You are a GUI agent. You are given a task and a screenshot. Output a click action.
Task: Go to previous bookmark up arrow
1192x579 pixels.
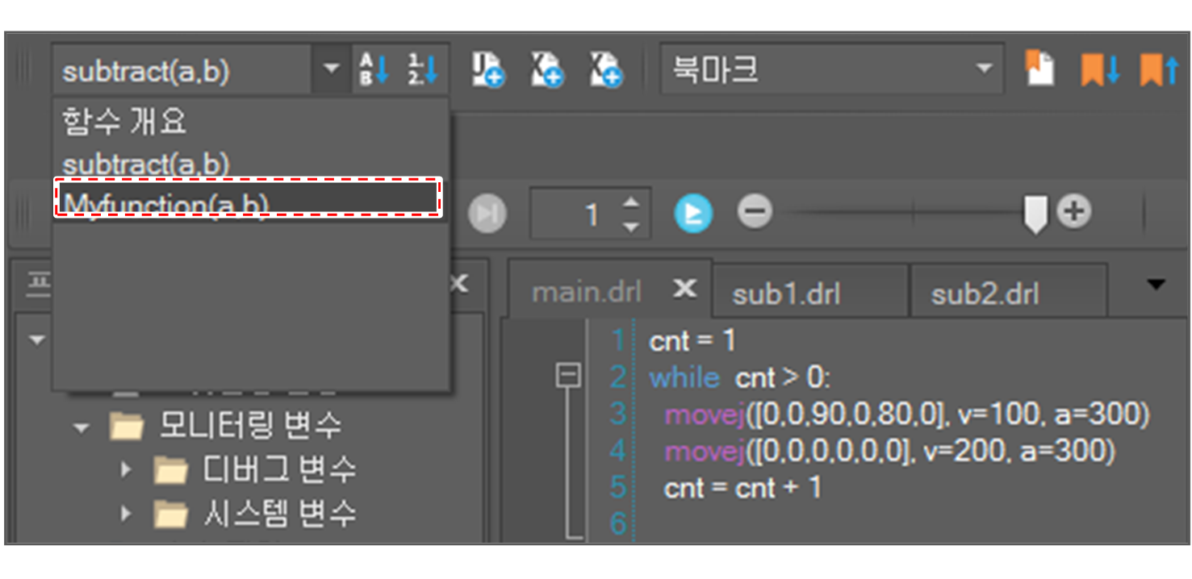1159,69
